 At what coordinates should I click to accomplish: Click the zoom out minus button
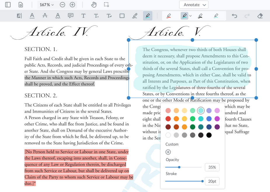62,5
